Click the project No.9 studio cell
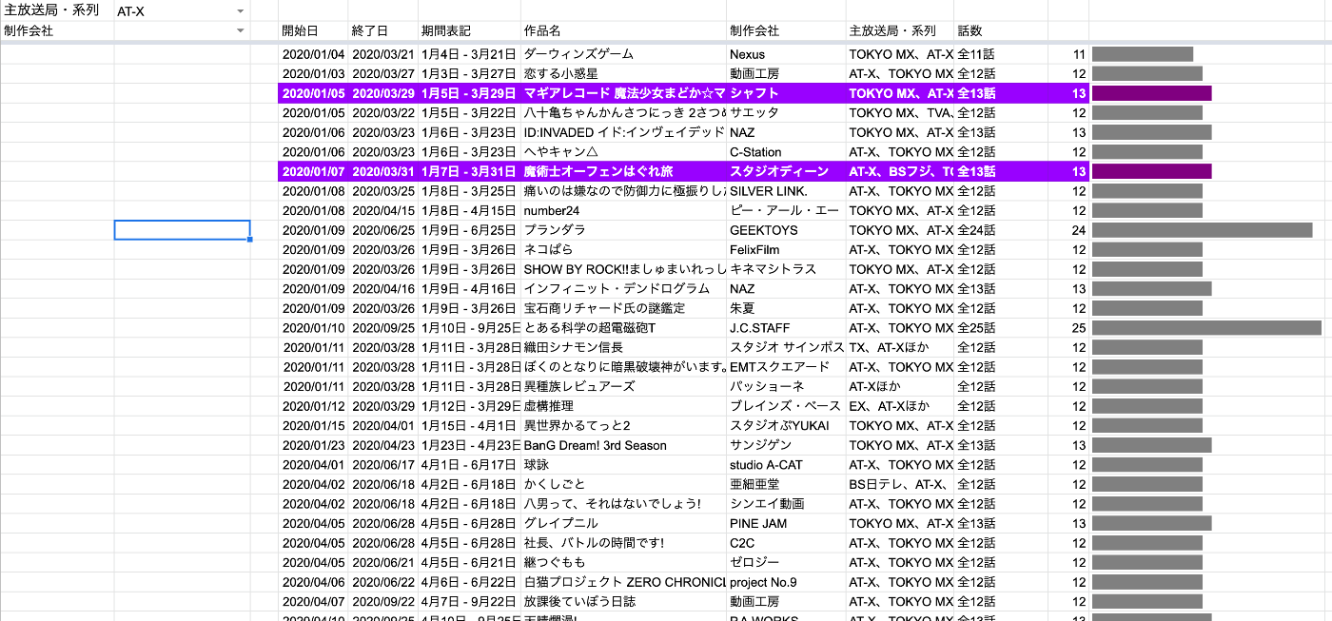1332x621 pixels. (x=786, y=582)
